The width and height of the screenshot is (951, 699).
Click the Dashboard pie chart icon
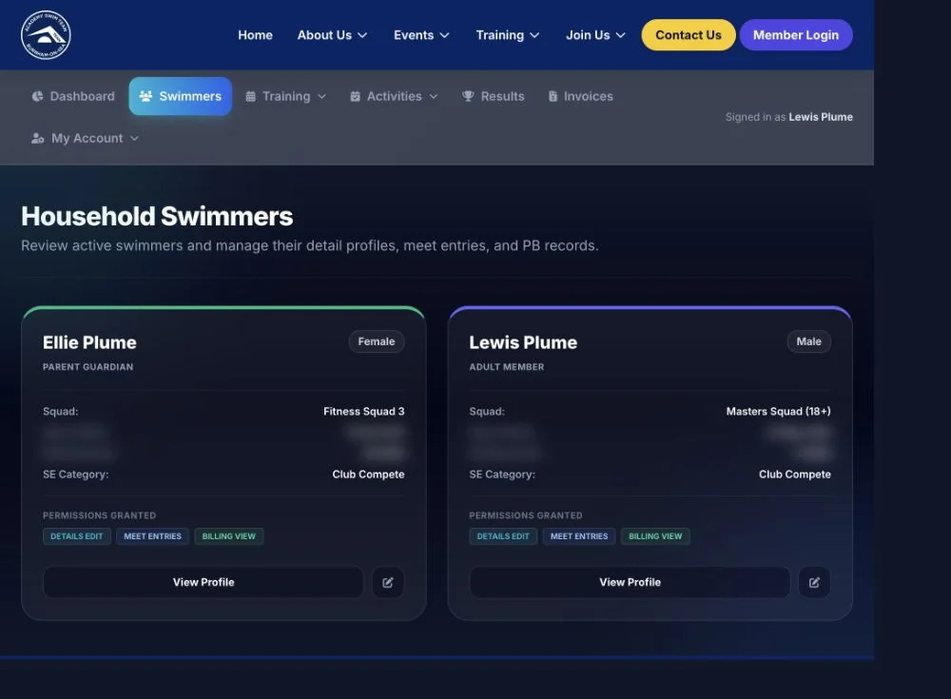pos(38,96)
